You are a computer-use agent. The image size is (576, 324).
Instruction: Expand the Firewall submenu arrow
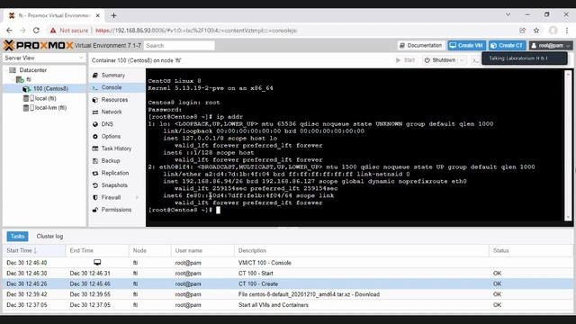point(138,197)
